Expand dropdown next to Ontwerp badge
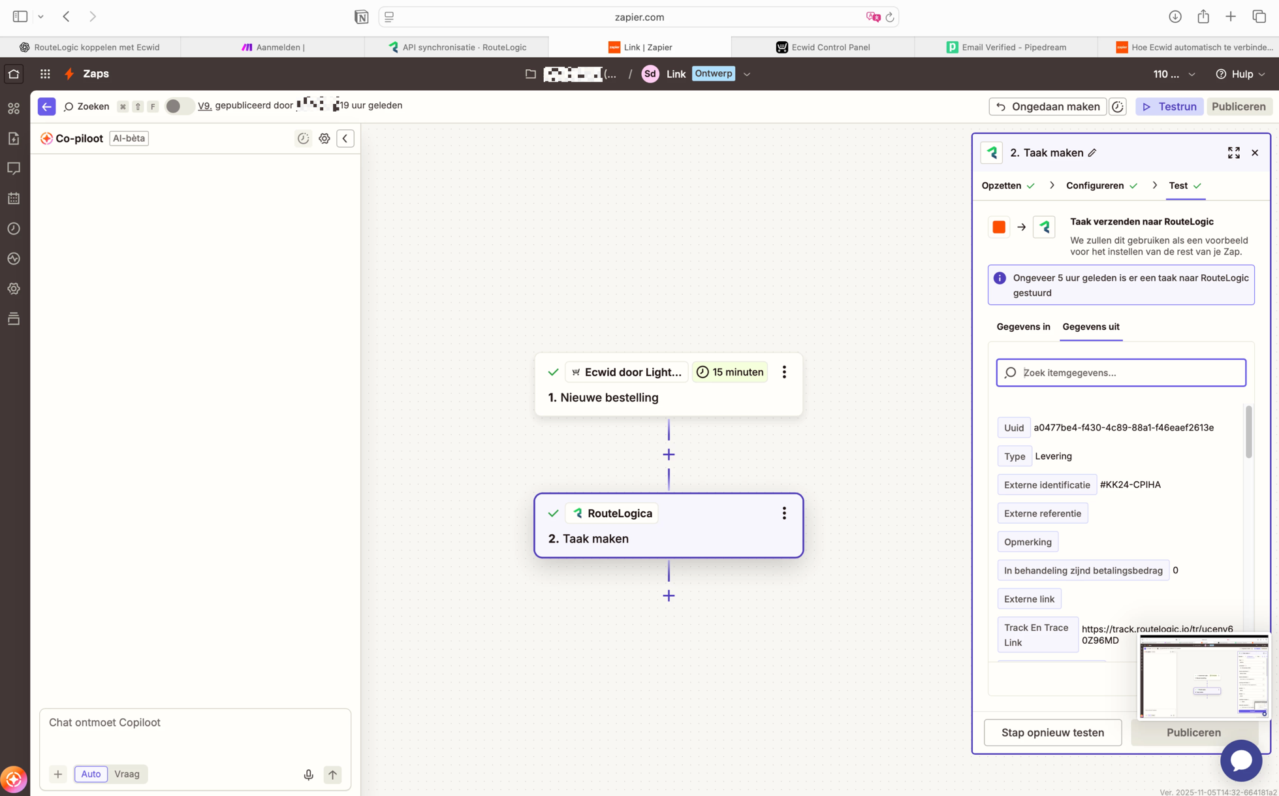 [747, 74]
